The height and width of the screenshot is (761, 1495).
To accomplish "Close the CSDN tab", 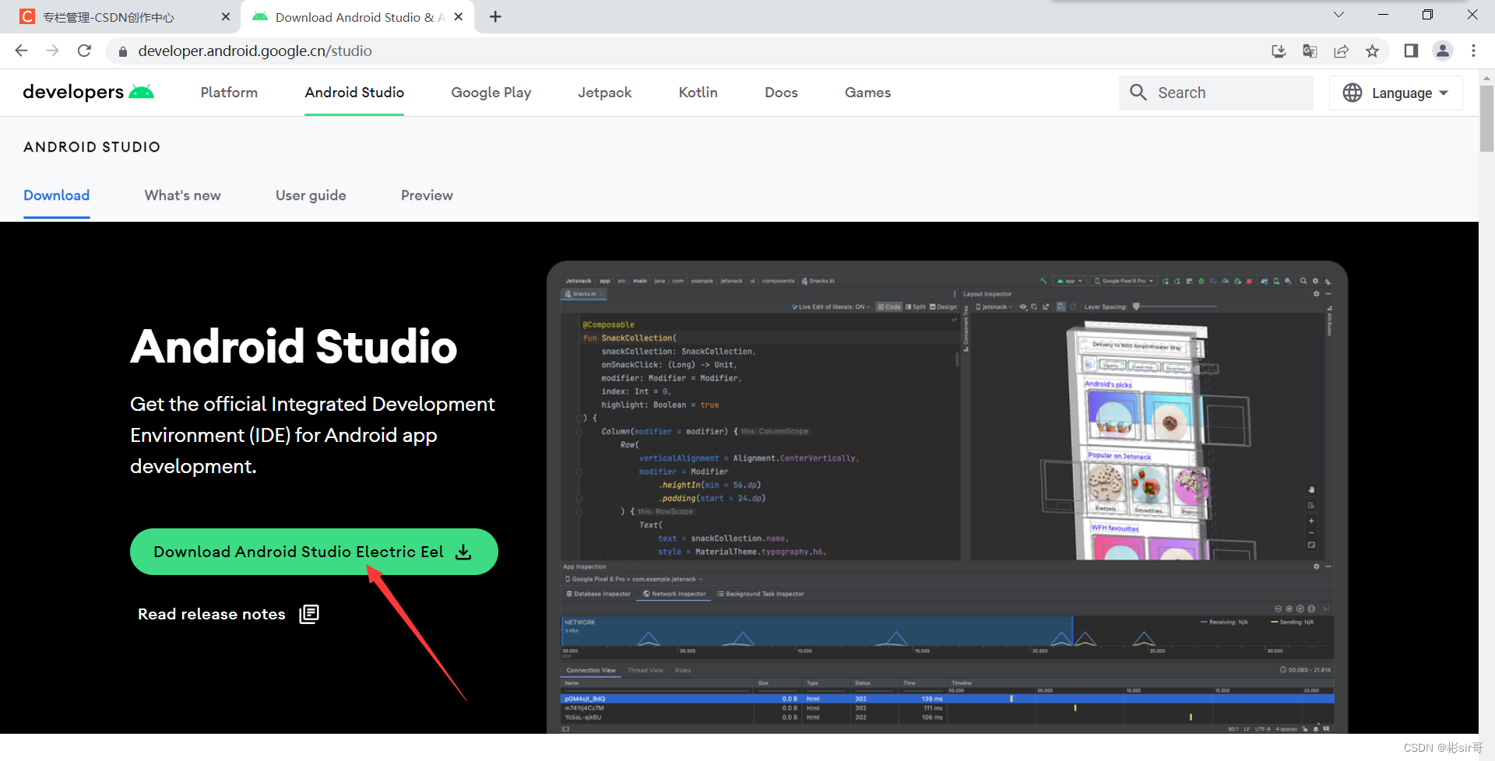I will click(226, 16).
